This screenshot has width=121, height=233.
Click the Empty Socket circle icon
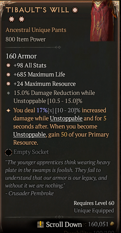coord(8,152)
